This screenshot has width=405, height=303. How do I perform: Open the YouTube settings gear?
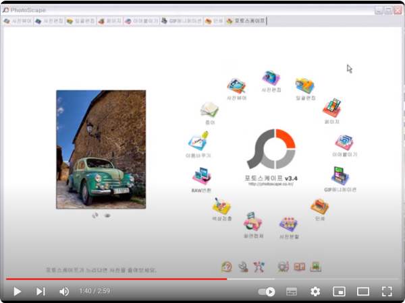pyautogui.click(x=315, y=292)
